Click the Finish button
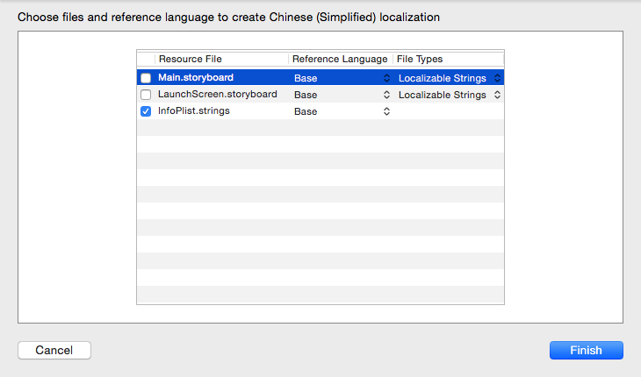Image resolution: width=641 pixels, height=377 pixels. pos(587,350)
